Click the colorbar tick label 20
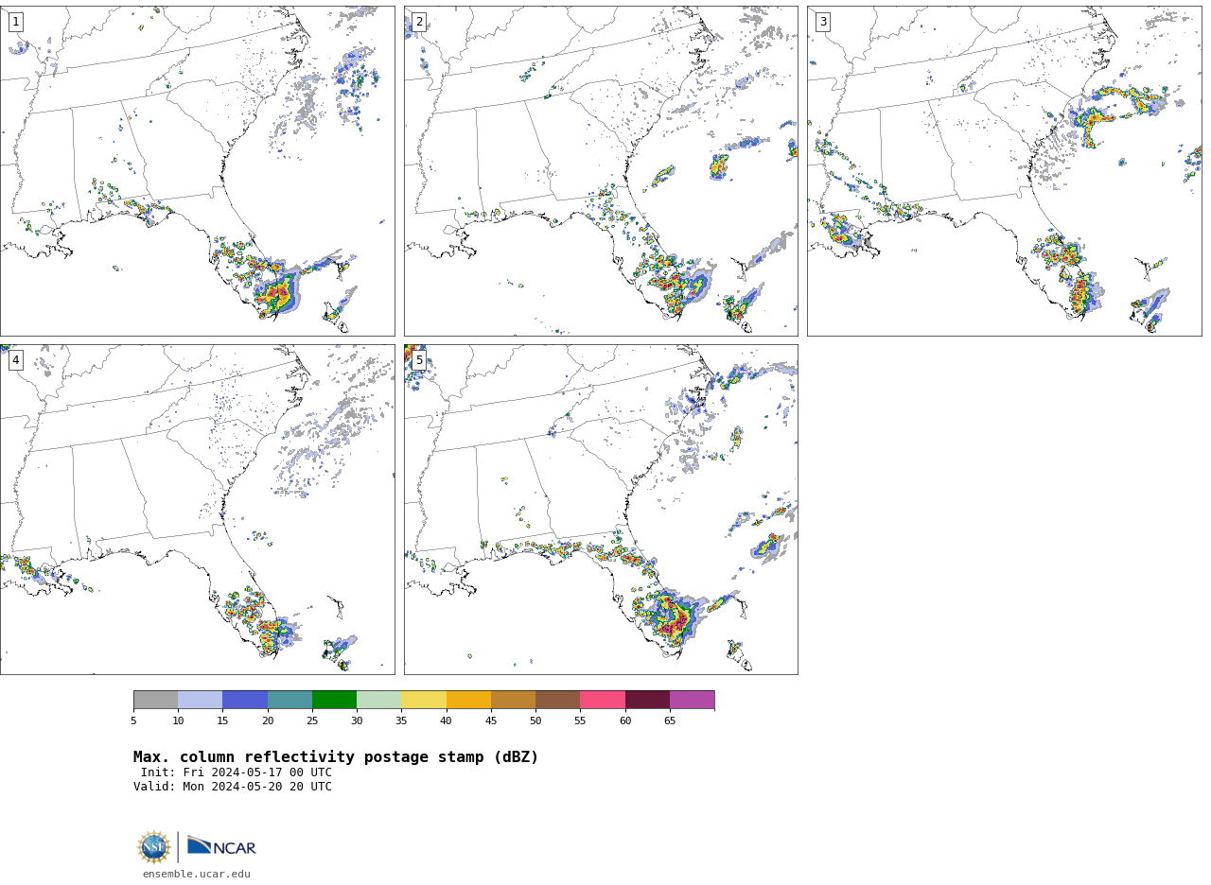Viewport: 1211px width, 885px height. [268, 721]
